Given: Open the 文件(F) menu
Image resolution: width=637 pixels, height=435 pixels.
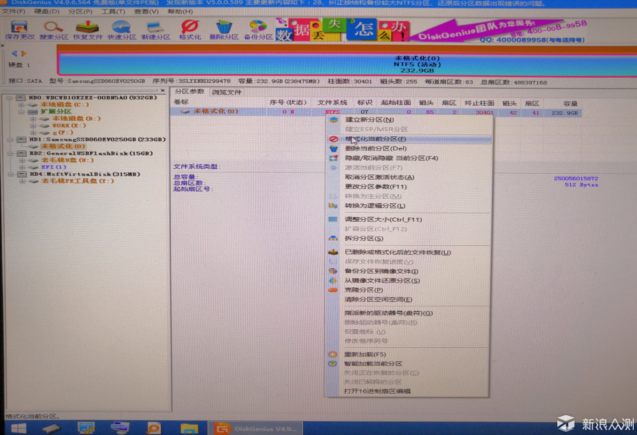Looking at the screenshot, I should tap(13, 11).
